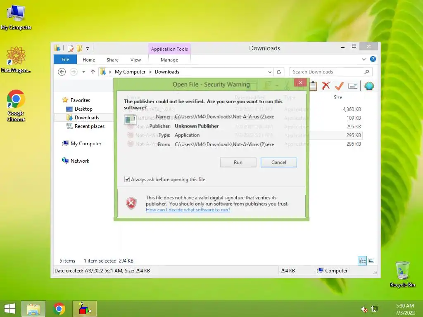Click the red X Delete toolbar icon
The height and width of the screenshot is (317, 423).
tap(326, 86)
